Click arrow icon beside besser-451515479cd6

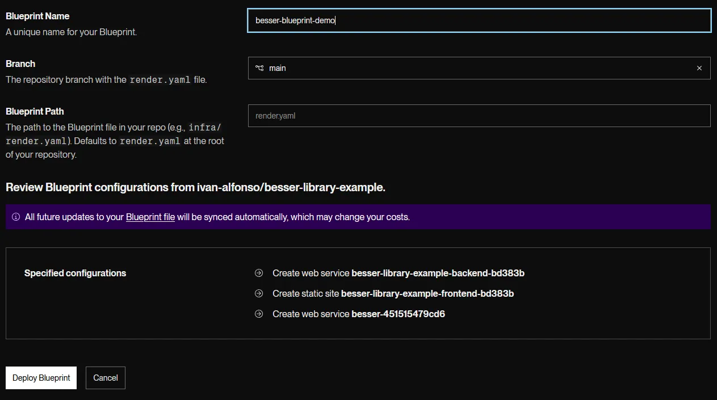(259, 314)
